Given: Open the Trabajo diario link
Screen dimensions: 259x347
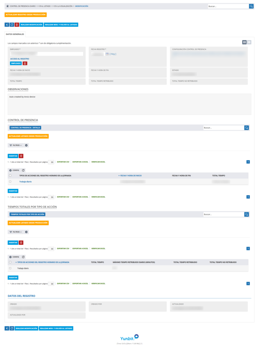Looking at the screenshot, I should 25,182.
